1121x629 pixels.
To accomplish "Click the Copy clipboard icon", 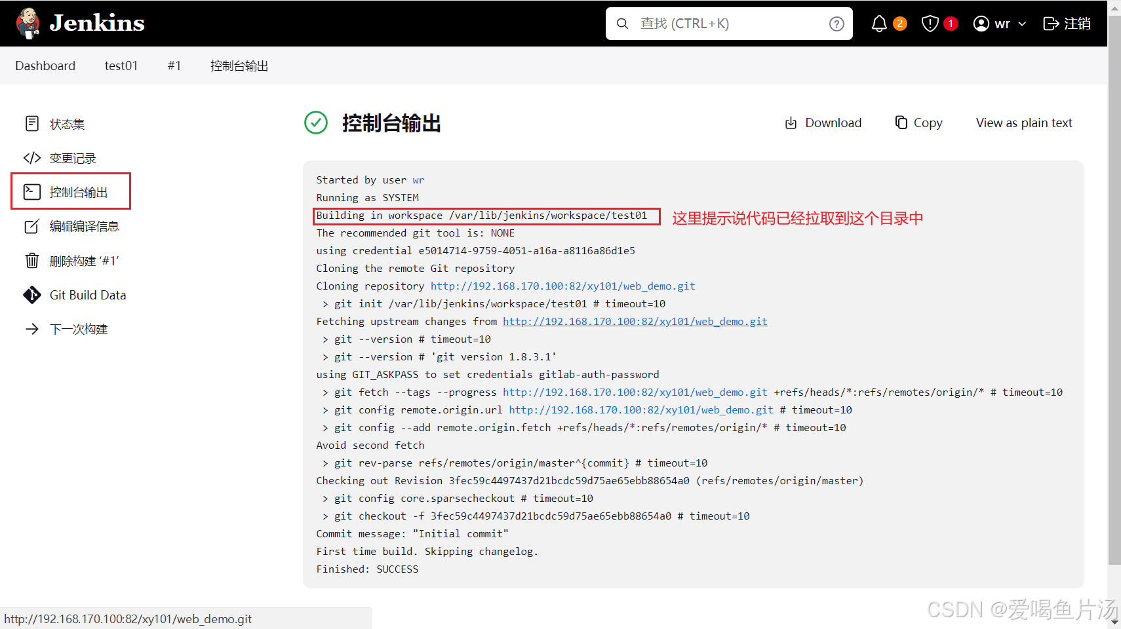I will [901, 123].
